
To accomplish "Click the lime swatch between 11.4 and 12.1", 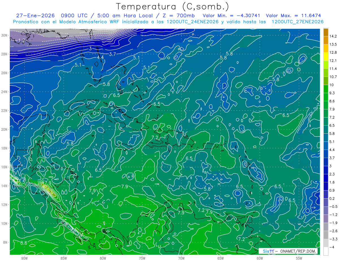I will pyautogui.click(x=326, y=64).
